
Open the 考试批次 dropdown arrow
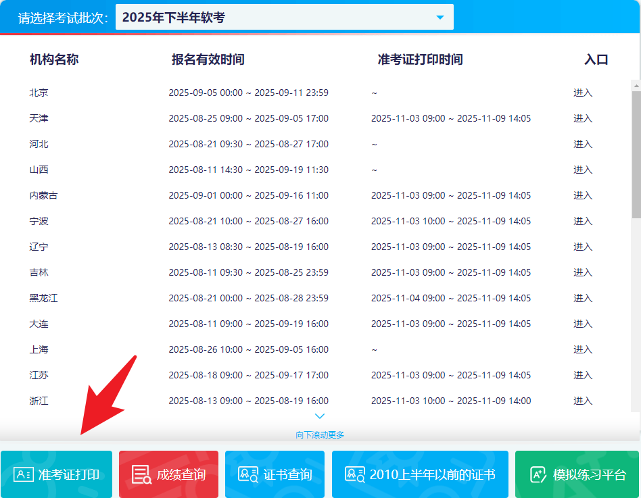[x=440, y=18]
